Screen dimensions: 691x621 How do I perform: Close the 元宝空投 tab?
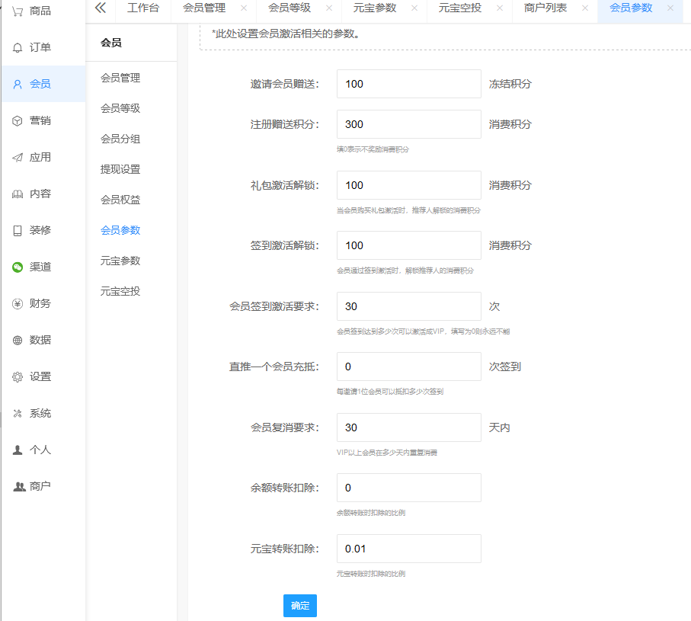coord(499,8)
